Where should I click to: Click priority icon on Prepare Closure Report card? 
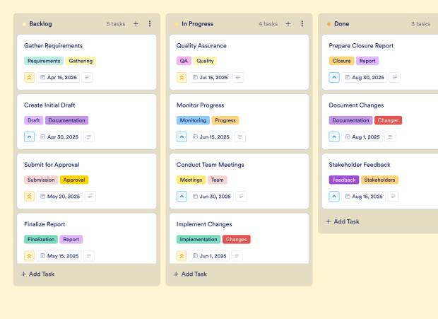coord(335,78)
